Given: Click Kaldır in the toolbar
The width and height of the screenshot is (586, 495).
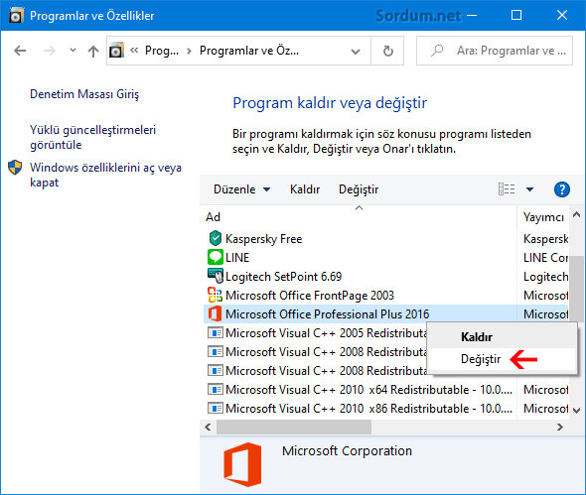Looking at the screenshot, I should (305, 189).
